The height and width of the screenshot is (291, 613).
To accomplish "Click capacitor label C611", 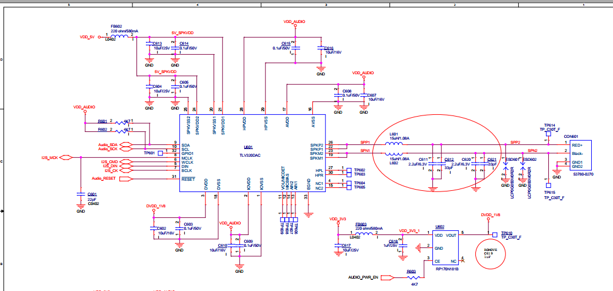I will 424,160.
